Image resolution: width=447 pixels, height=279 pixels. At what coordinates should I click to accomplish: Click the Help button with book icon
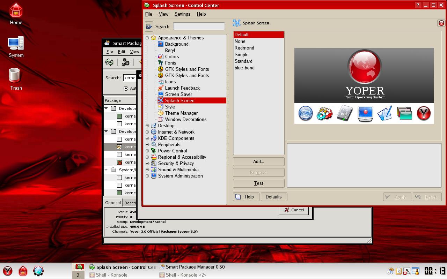246,197
